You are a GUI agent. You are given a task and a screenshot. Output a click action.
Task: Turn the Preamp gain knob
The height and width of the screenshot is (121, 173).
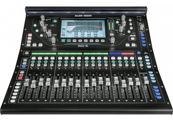(x=42, y=18)
